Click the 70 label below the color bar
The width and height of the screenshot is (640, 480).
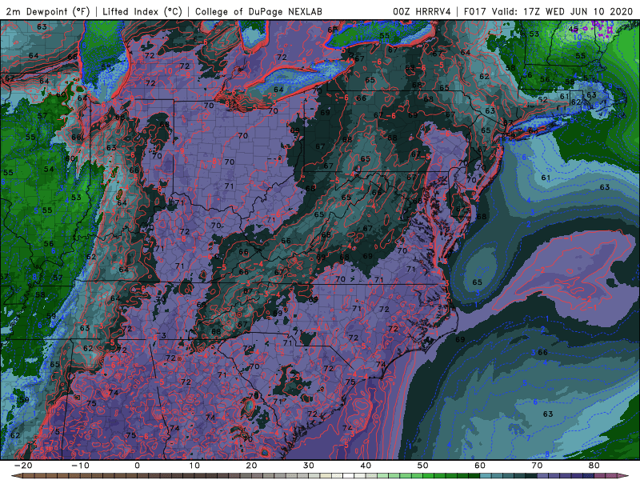(537, 466)
